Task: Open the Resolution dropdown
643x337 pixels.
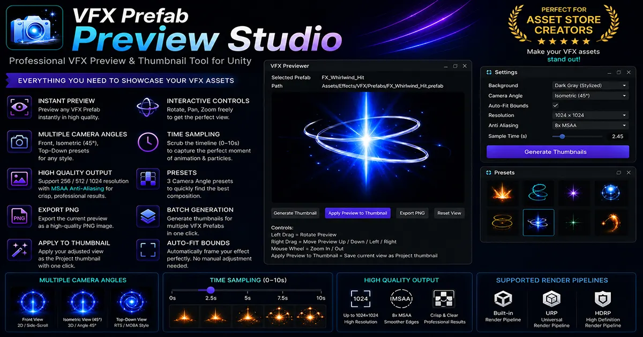Action: point(590,115)
